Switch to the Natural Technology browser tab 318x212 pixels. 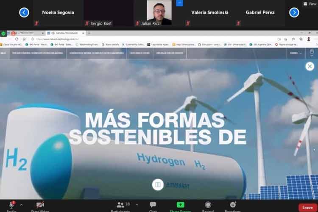coord(66,33)
